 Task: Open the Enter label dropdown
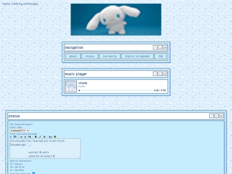19,131
